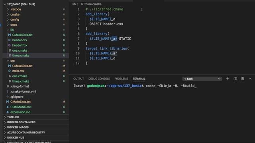Maximize terminal panel with up chevron
The width and height of the screenshot is (255, 143).
(x=250, y=79)
